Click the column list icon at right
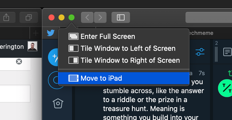Viewport: 232px width, 120px height. coord(227,52)
